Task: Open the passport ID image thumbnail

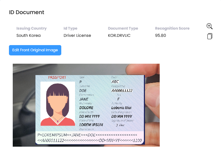Action: (86, 105)
